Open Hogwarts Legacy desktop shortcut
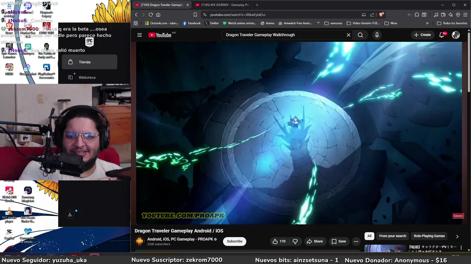This screenshot has width=471, height=264. 46,10
